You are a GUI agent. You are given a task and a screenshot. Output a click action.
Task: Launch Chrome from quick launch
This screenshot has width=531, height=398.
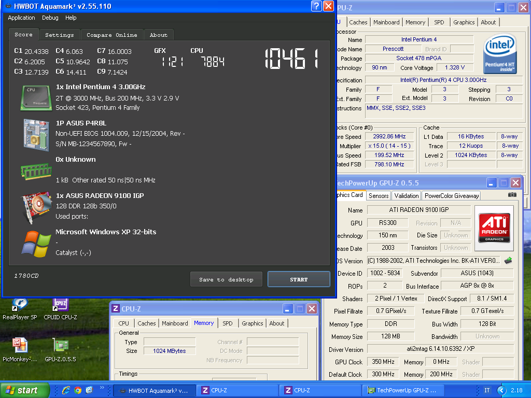(x=78, y=390)
